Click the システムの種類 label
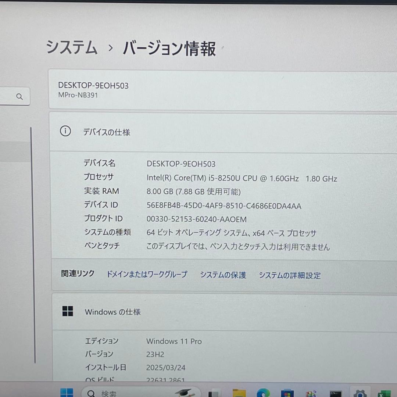Screen dimensions: 397x397 (x=108, y=232)
